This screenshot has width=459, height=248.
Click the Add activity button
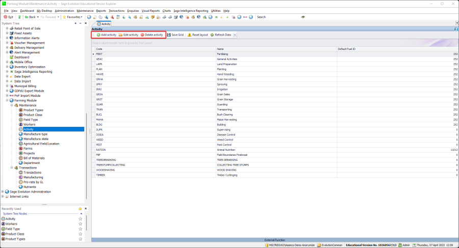click(x=106, y=35)
